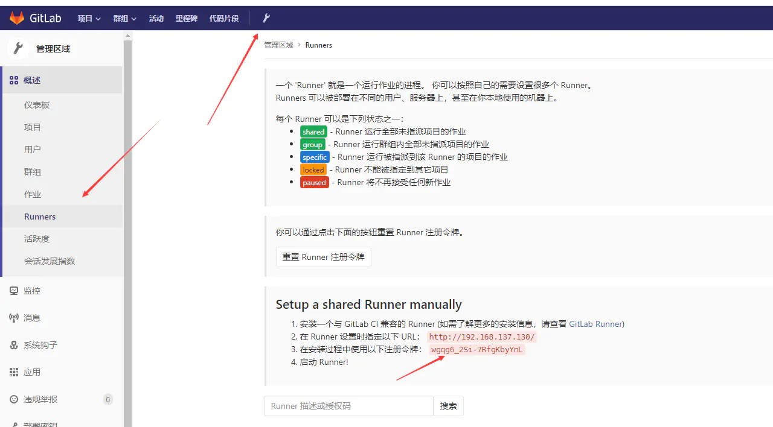Open 活跃度 in sidebar

(37, 239)
